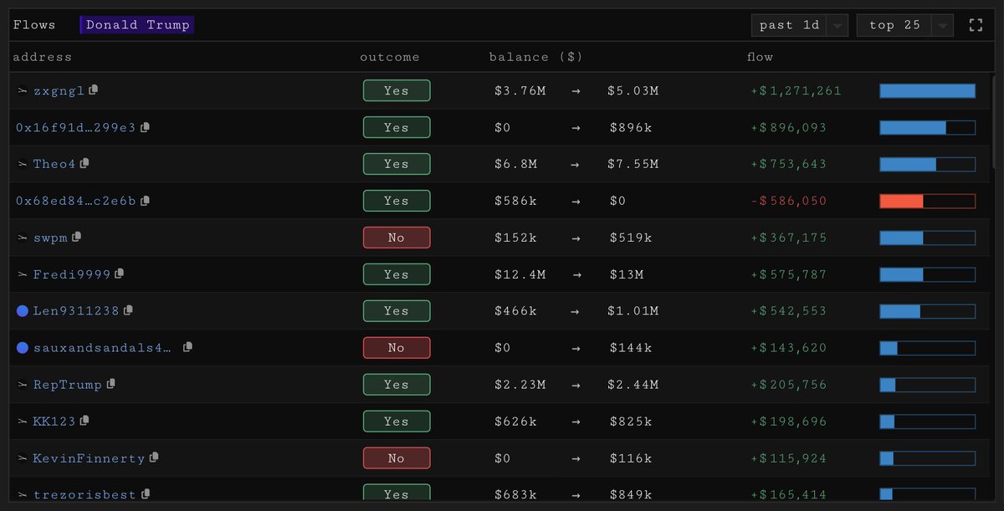This screenshot has width=1004, height=511.
Task: Copy address 0x68ed84…c2e6b
Action: (146, 201)
